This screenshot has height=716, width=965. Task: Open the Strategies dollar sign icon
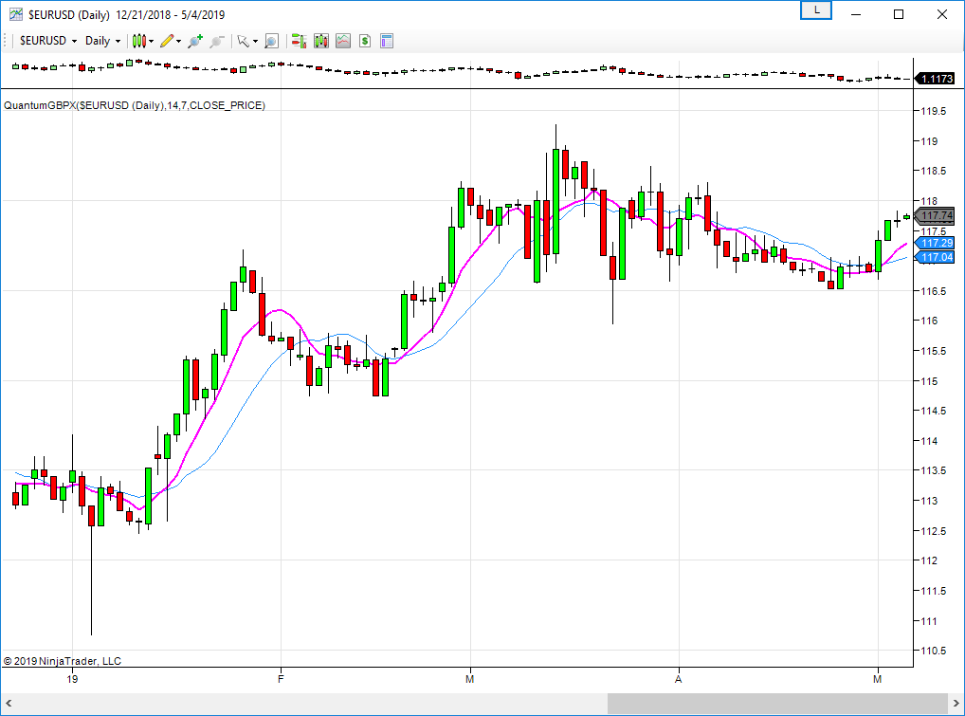(365, 41)
